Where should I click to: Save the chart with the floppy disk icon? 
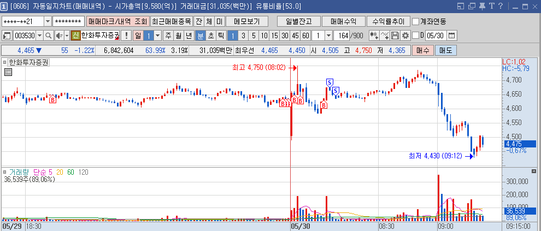(x=395, y=35)
